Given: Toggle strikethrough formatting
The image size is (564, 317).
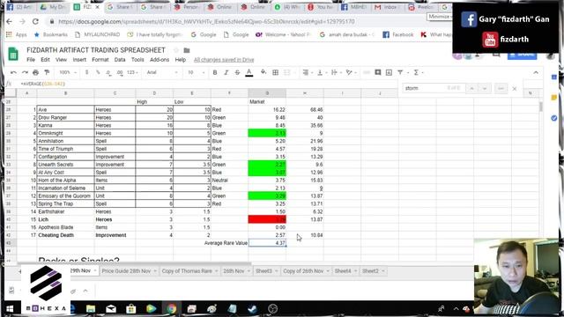Looking at the screenshot, I should tap(237, 72).
